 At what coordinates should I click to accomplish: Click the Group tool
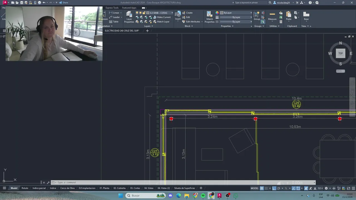(x=257, y=16)
